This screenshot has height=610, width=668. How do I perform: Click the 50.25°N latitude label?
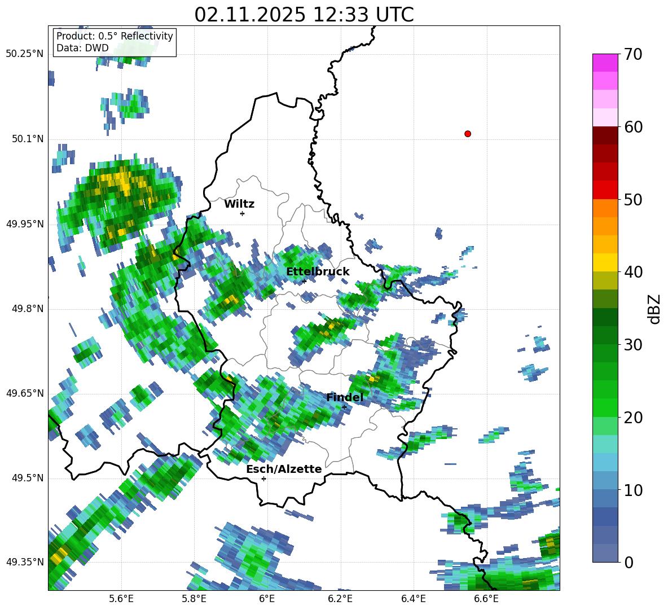point(25,54)
